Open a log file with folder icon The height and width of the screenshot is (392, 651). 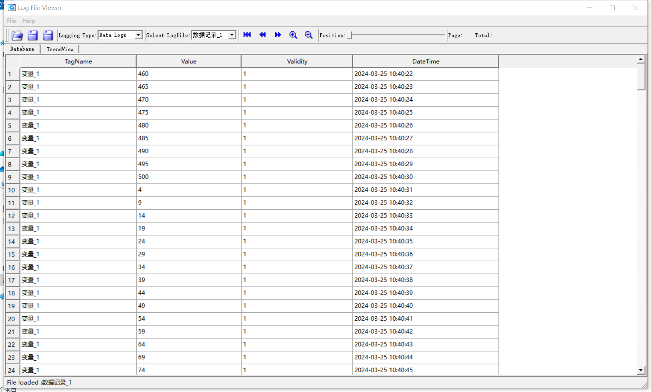click(17, 35)
